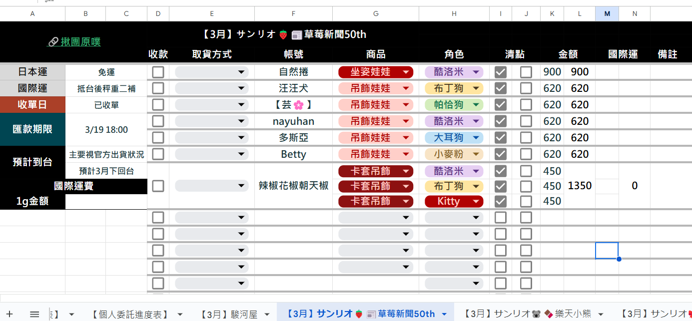Image resolution: width=692 pixels, height=321 pixels.
Task: Open the 帕恰狗 character dropdown
Action: point(454,105)
